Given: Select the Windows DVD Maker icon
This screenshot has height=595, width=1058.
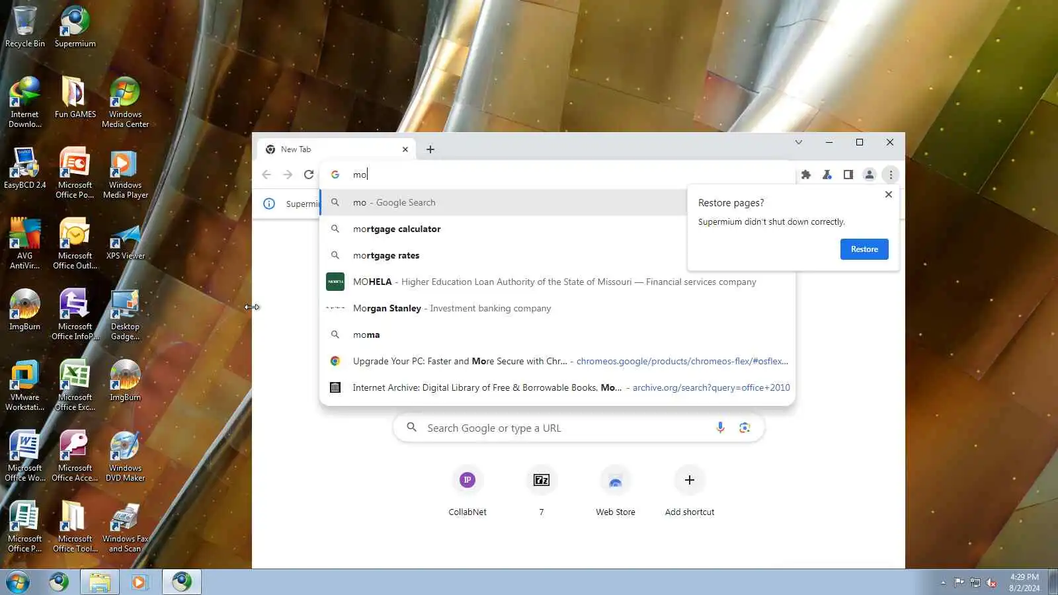Looking at the screenshot, I should (125, 456).
